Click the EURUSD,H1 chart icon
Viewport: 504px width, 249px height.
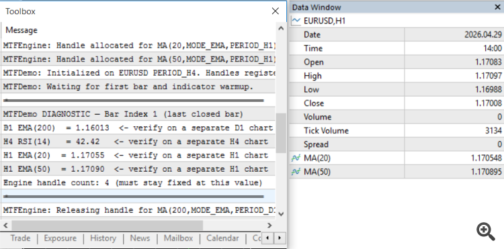[296, 21]
